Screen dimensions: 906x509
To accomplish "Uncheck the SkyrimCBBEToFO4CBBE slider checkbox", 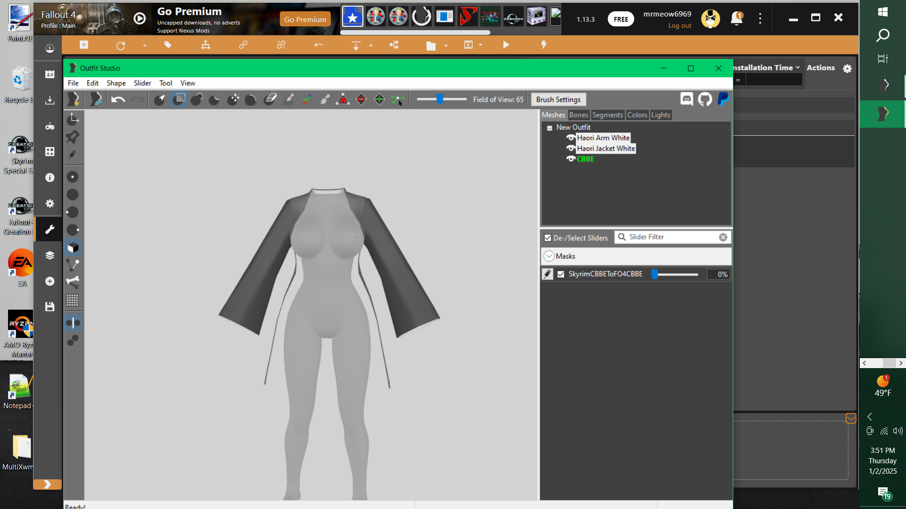I will tap(561, 274).
